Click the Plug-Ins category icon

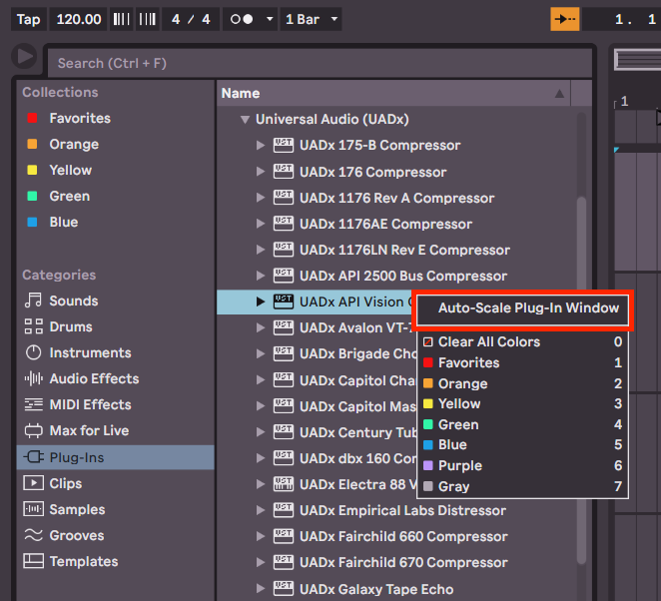point(33,457)
